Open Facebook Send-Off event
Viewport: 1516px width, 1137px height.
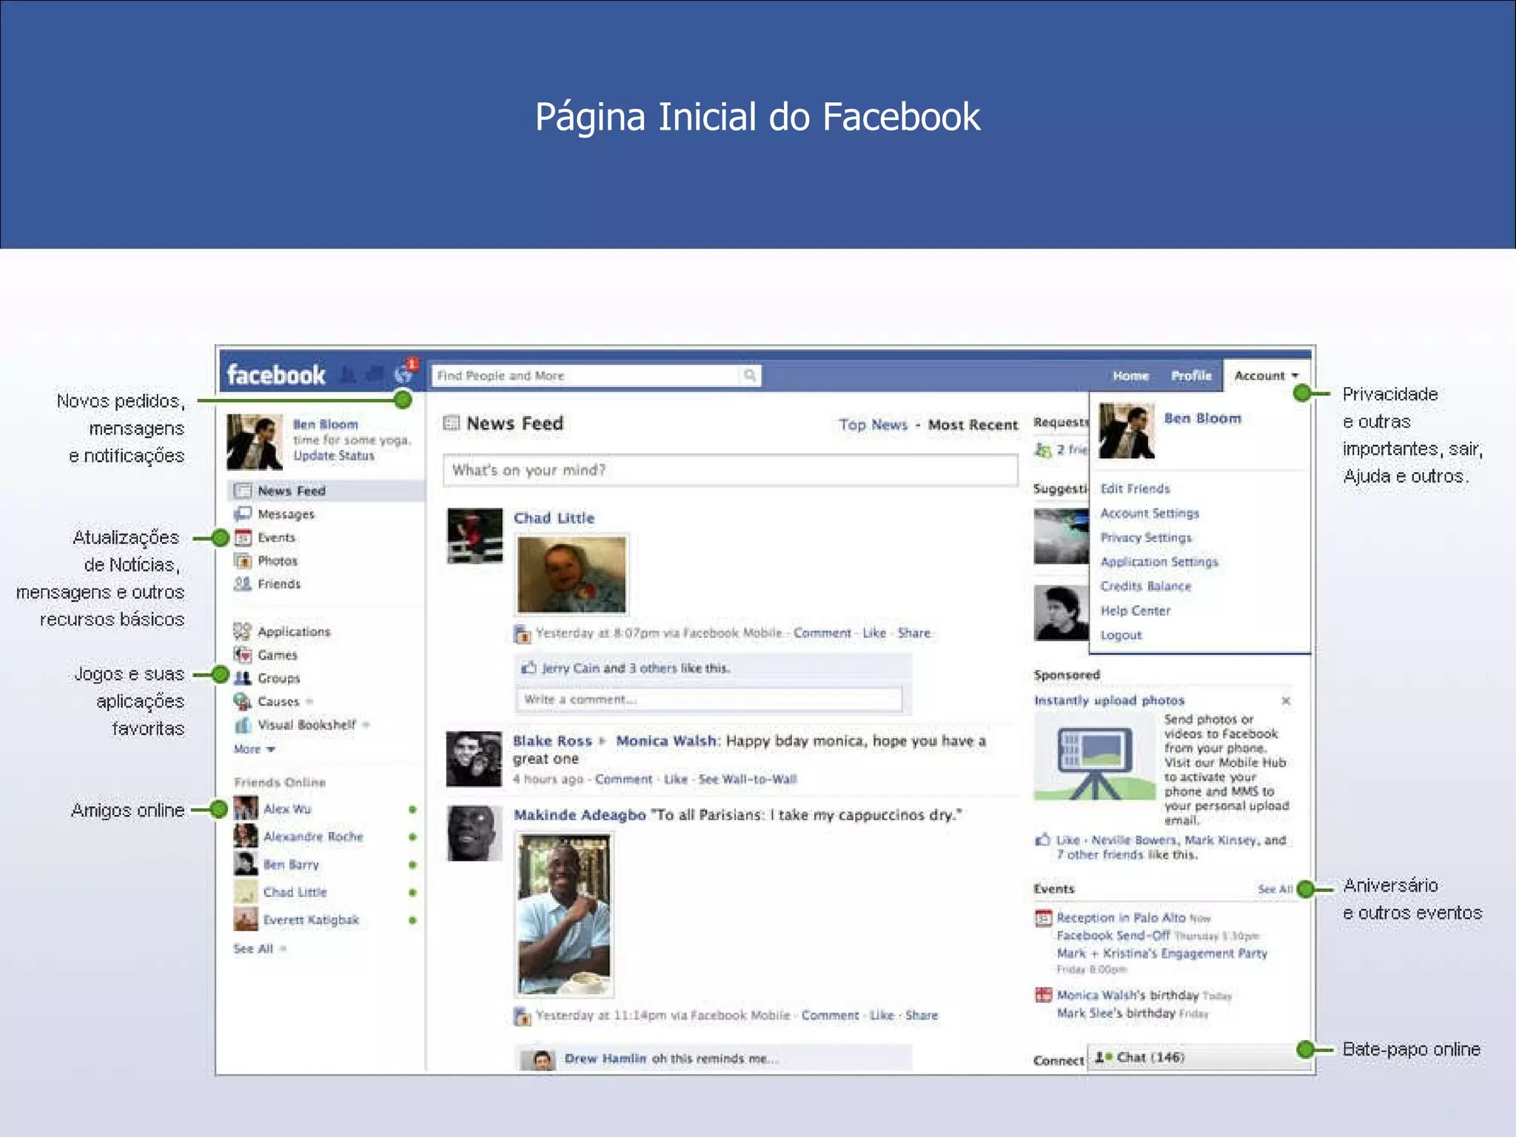[1113, 936]
